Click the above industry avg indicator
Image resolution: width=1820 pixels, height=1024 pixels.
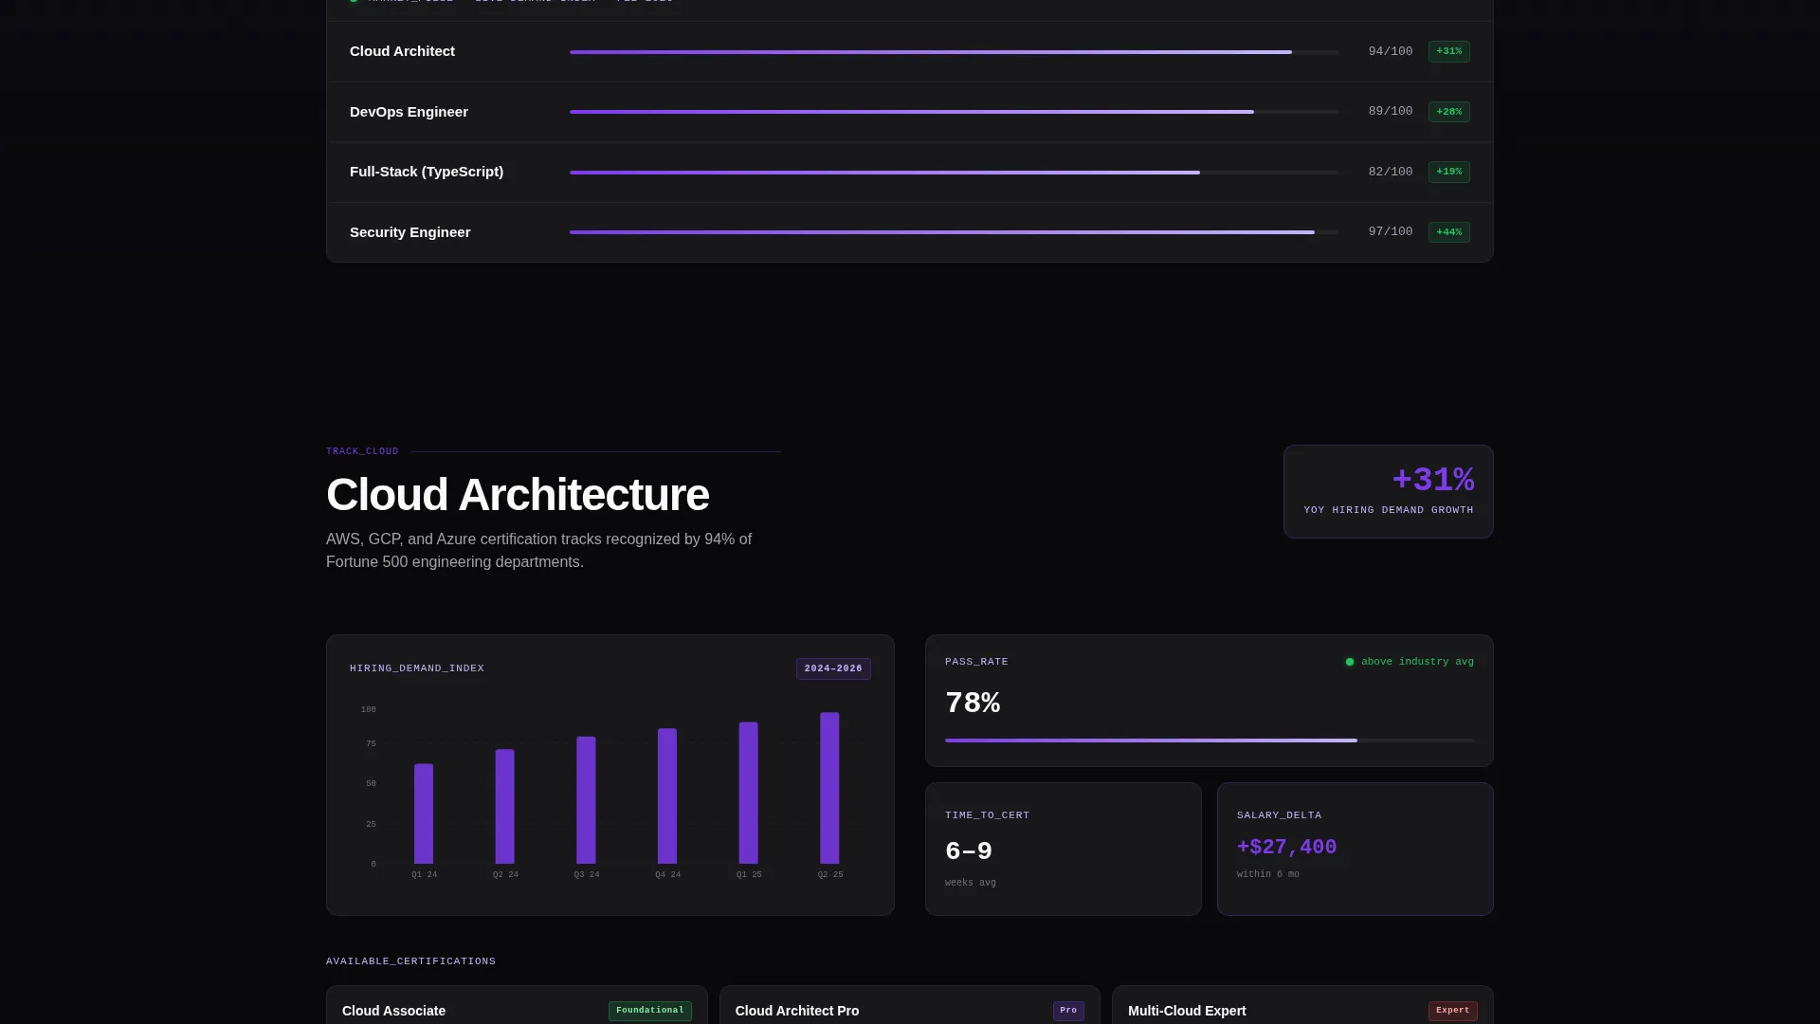[x=1410, y=662]
